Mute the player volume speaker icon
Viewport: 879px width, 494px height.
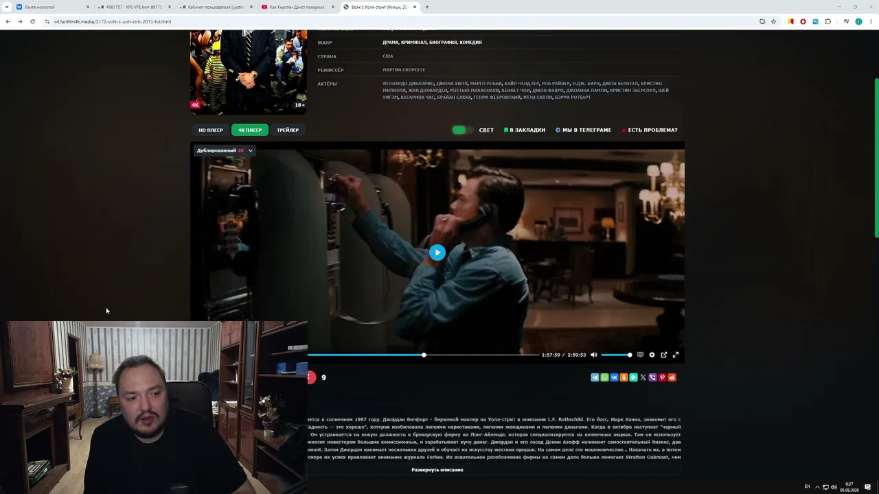(594, 355)
